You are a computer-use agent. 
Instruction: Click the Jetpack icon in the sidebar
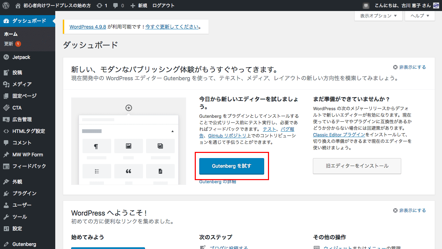click(x=6, y=57)
